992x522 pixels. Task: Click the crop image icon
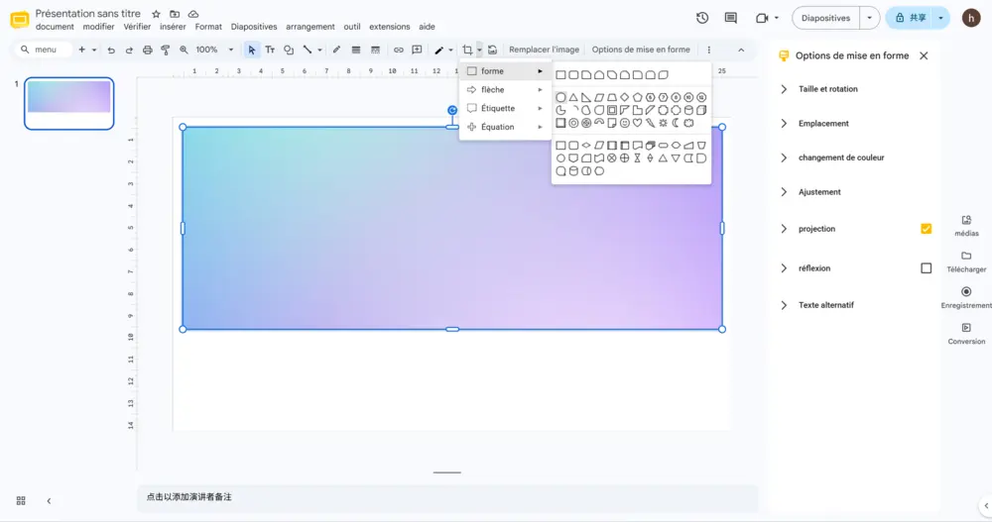click(467, 50)
